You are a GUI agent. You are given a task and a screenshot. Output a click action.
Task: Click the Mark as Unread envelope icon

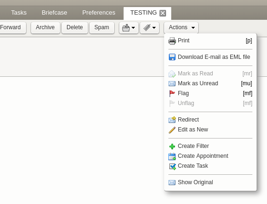tap(172, 83)
